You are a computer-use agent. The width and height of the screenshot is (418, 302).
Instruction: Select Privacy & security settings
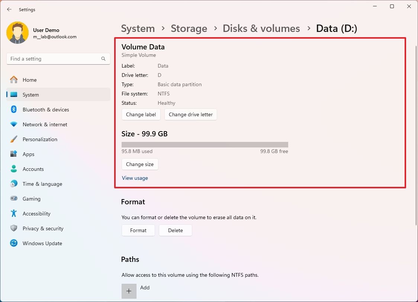tap(43, 228)
